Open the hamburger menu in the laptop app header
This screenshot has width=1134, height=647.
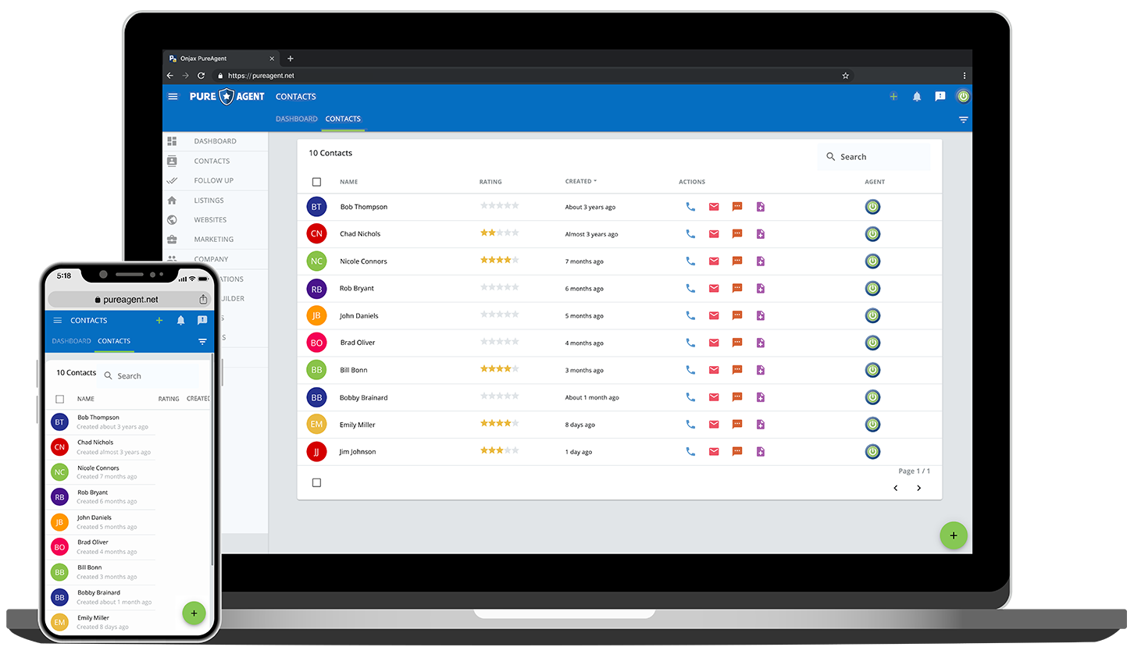pyautogui.click(x=173, y=96)
